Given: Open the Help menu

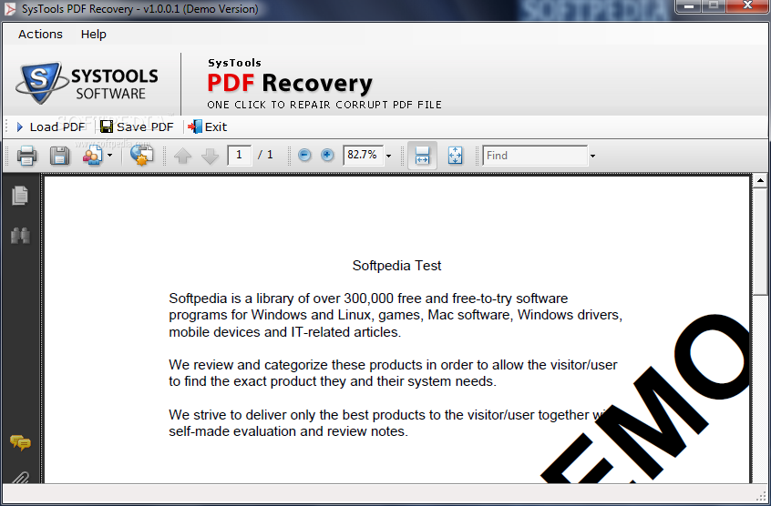Looking at the screenshot, I should tap(94, 34).
